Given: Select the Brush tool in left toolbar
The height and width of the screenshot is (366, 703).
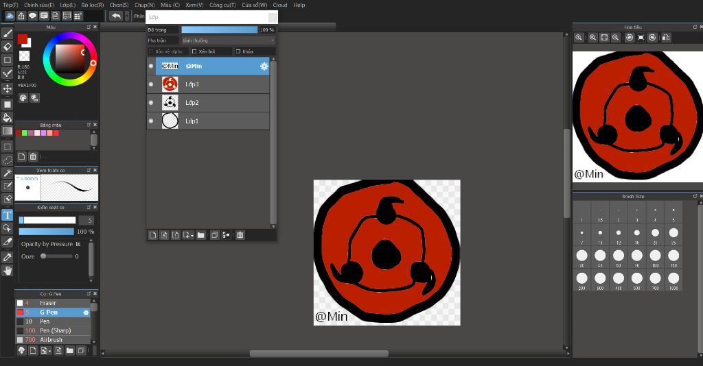Looking at the screenshot, I should tap(7, 33).
